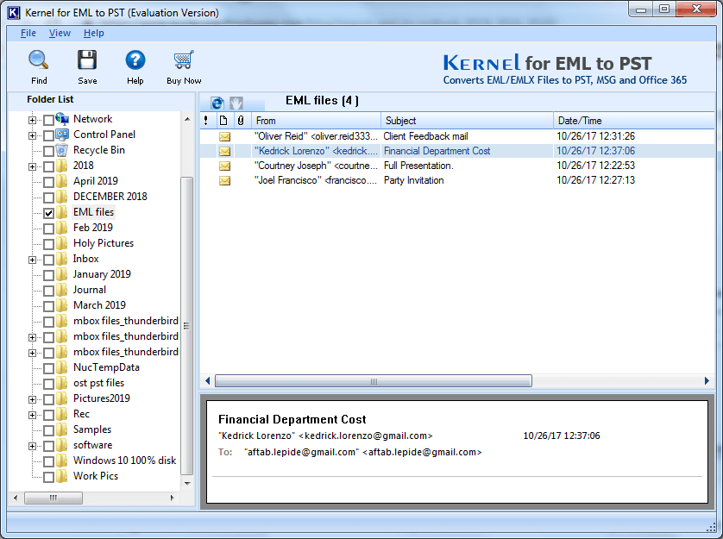Image resolution: width=723 pixels, height=539 pixels.
Task: Click the folder icon next to Work Pics
Action: (x=62, y=476)
